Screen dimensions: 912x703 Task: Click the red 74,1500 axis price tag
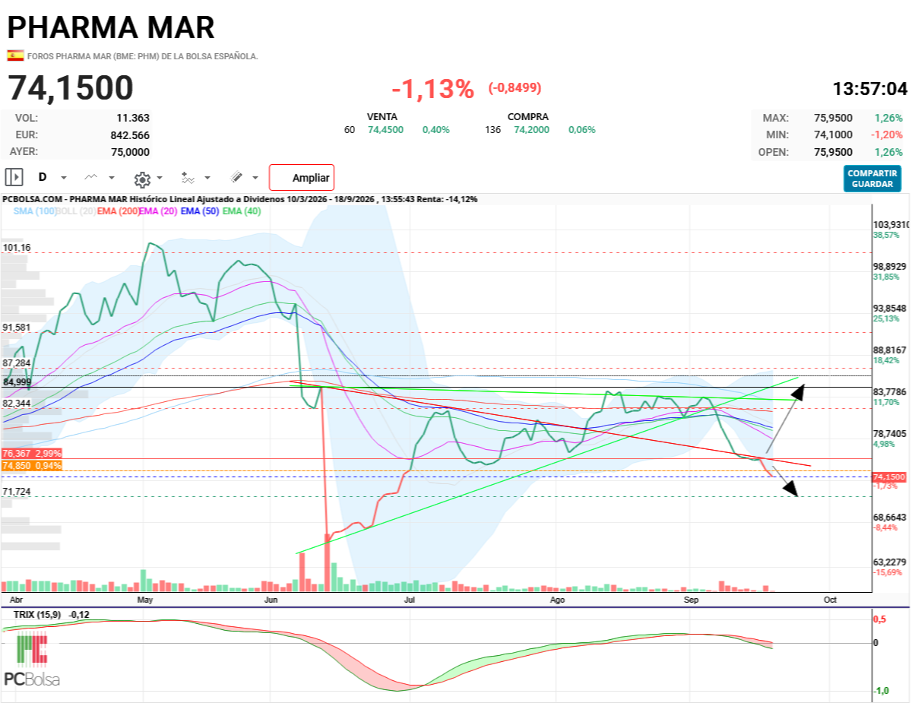[x=889, y=477]
